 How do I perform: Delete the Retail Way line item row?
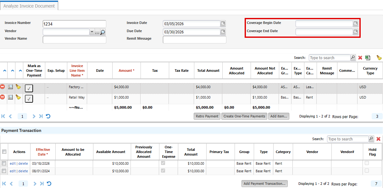3,97
